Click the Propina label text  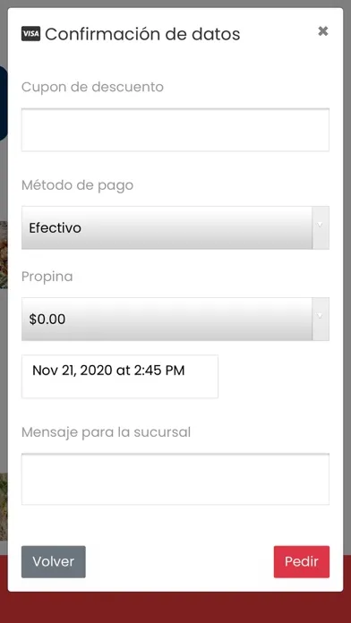pos(47,277)
